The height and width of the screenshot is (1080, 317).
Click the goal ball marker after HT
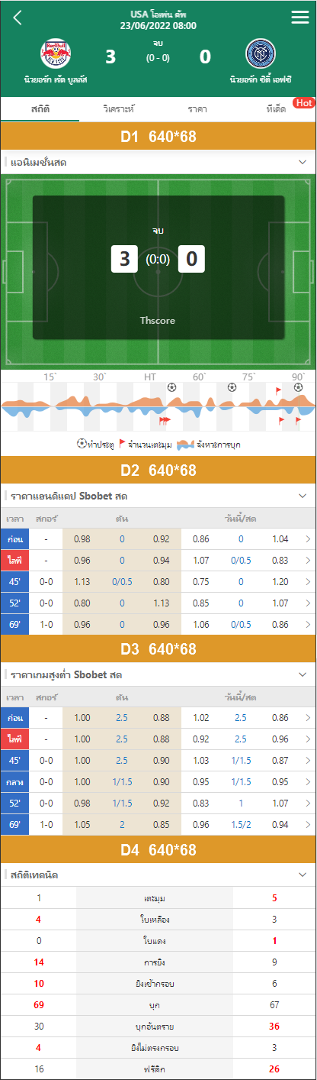[x=171, y=387]
